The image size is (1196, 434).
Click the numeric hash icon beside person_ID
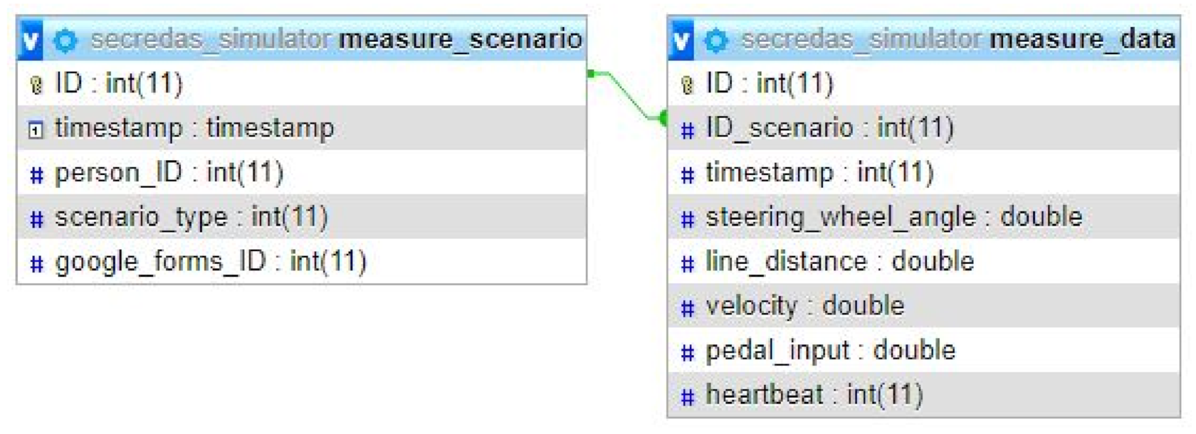pyautogui.click(x=36, y=174)
